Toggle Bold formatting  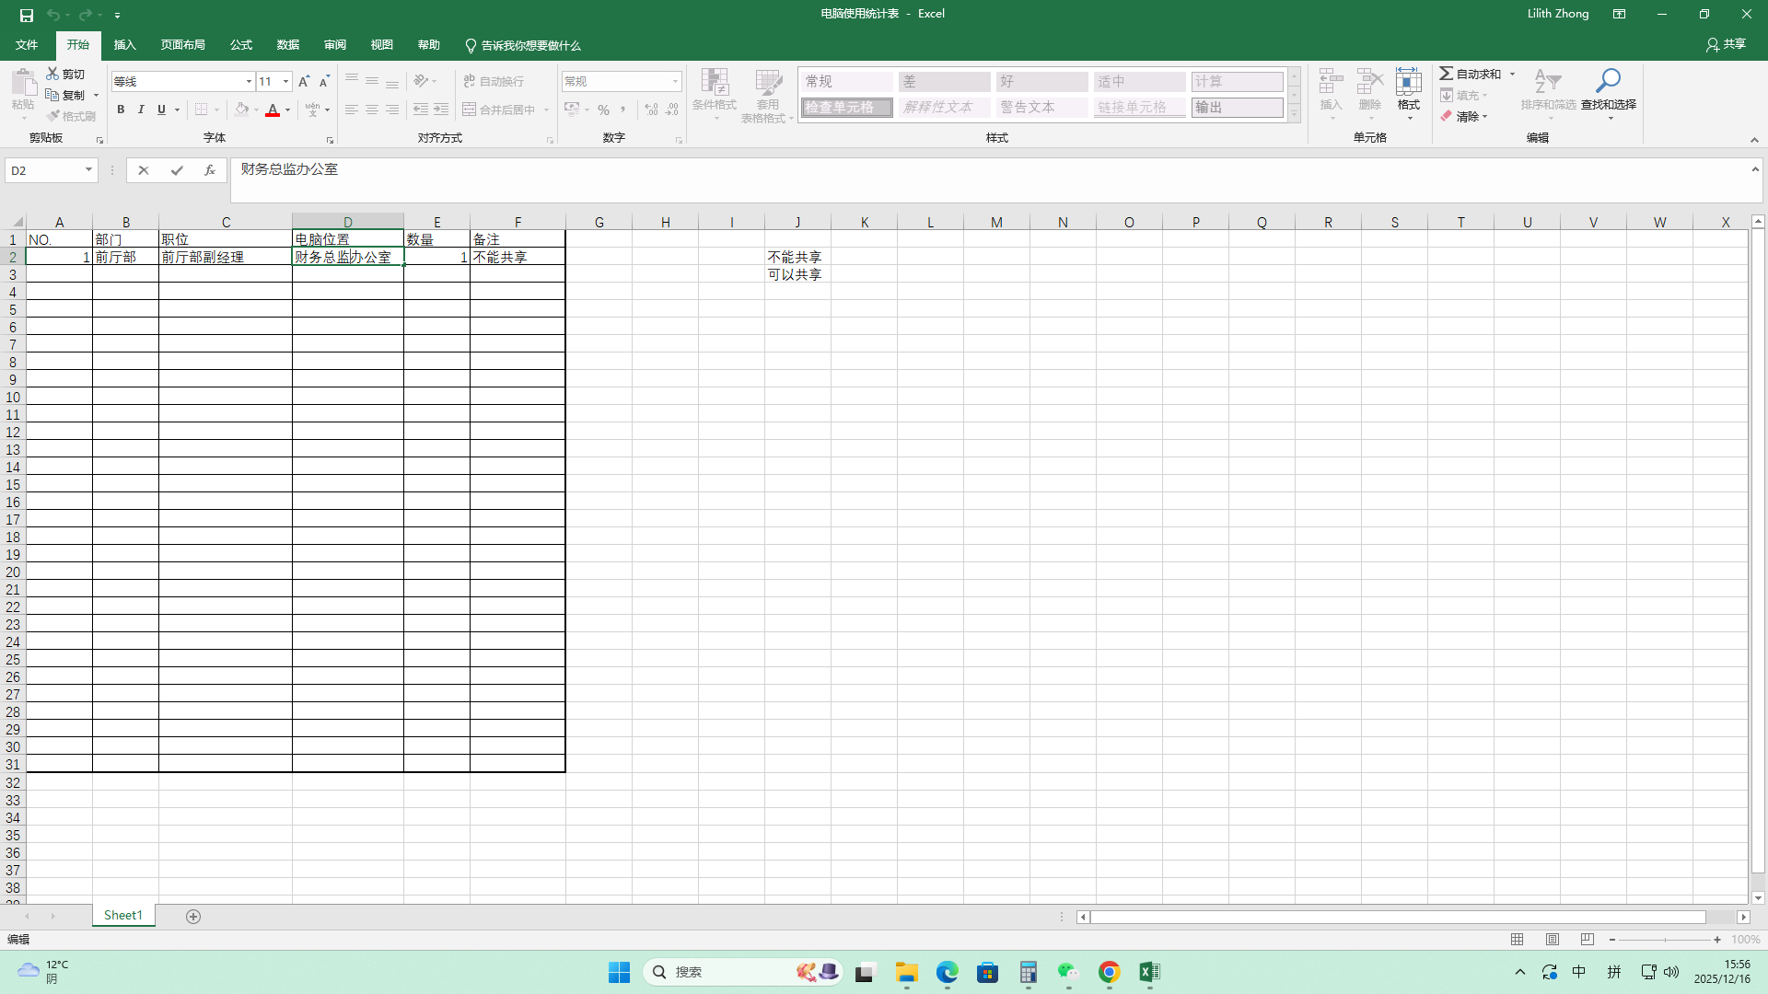pos(121,110)
